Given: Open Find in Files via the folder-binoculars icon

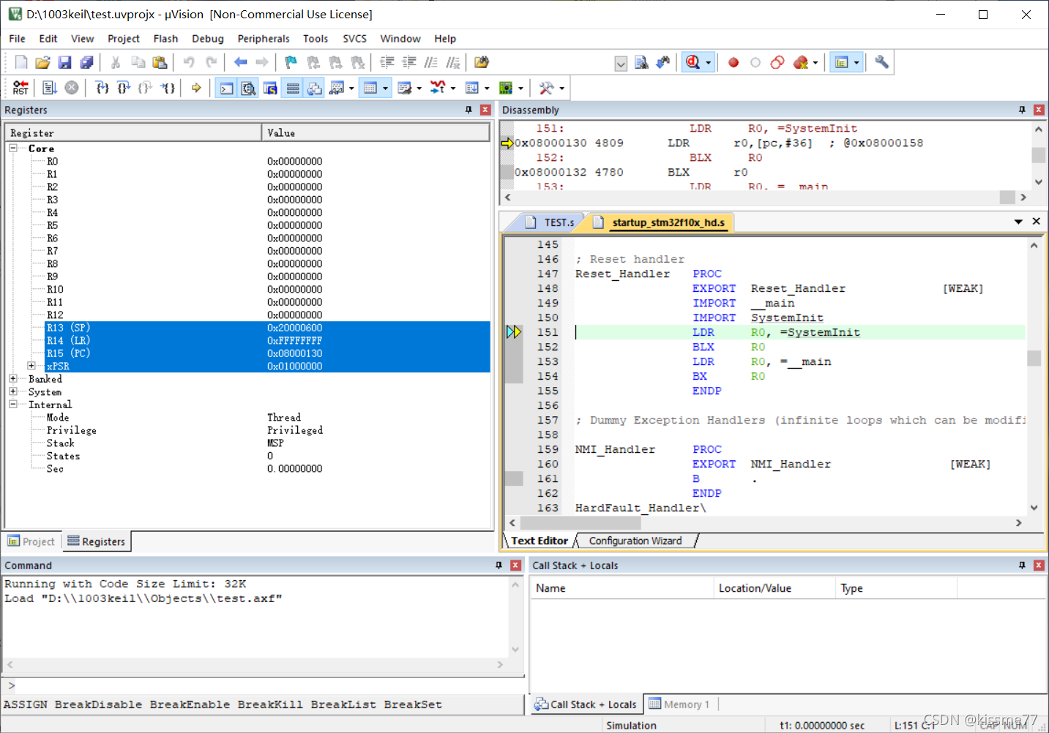Looking at the screenshot, I should coord(482,63).
